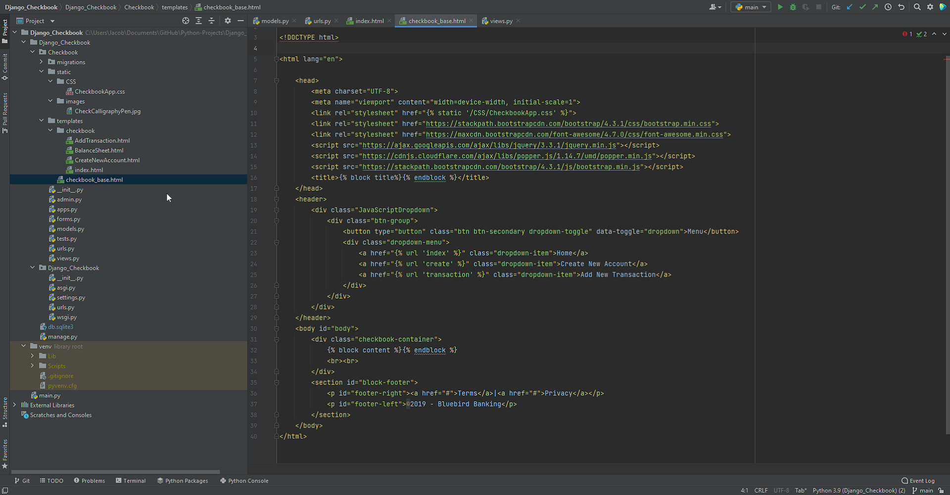Open the Terminal tool window
This screenshot has width=950, height=495.
click(x=131, y=481)
